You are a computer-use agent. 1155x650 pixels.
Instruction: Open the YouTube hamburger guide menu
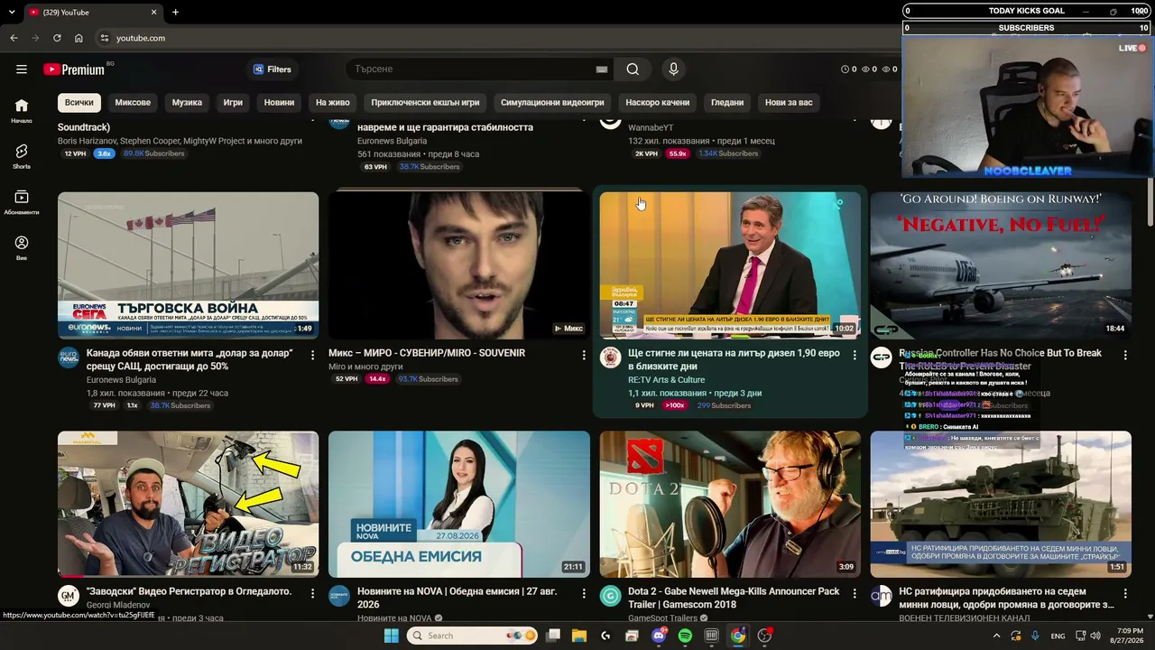click(x=22, y=70)
